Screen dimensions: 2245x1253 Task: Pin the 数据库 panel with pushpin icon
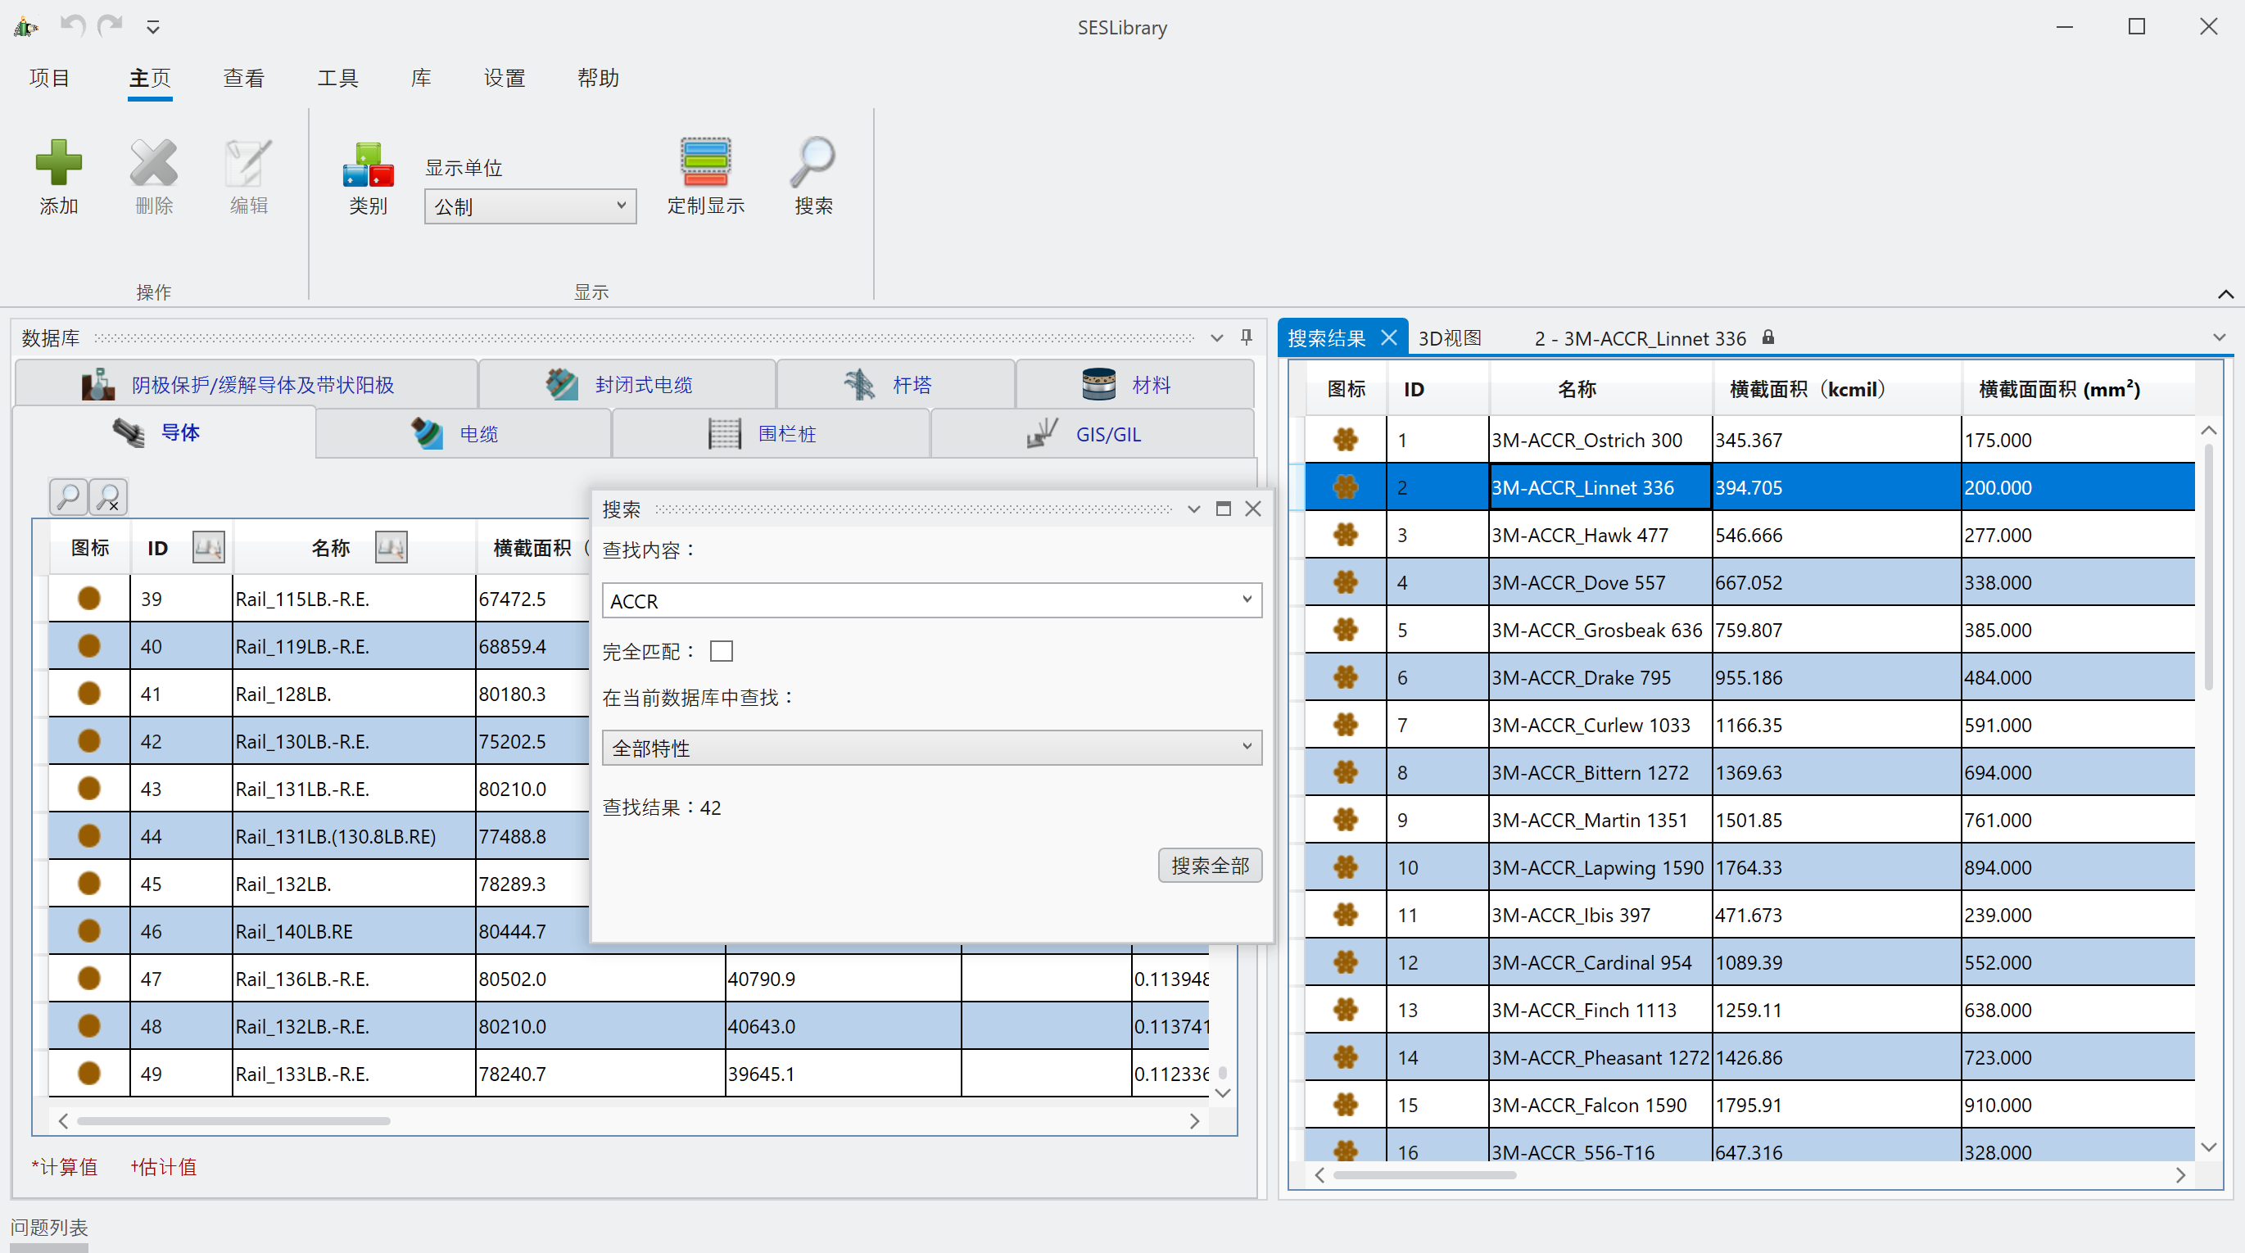click(1247, 337)
